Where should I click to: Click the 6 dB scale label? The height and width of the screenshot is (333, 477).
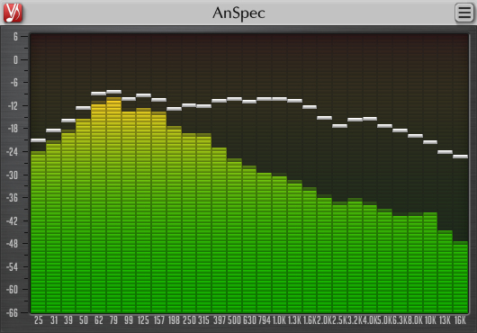coord(15,37)
